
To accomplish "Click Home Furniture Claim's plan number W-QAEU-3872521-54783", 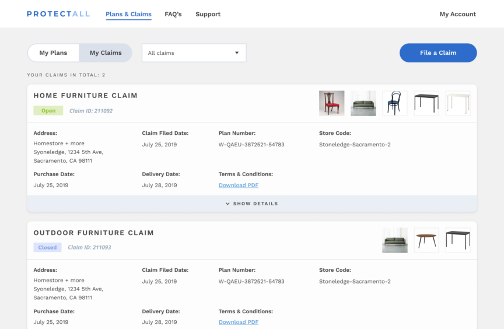I will pos(251,145).
